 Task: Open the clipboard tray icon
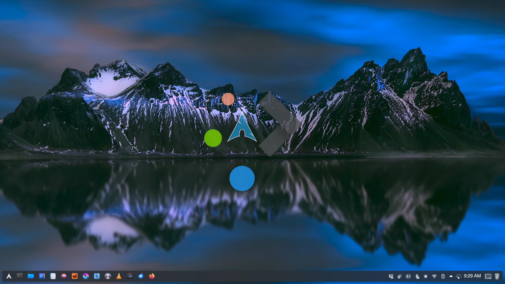tap(400, 276)
